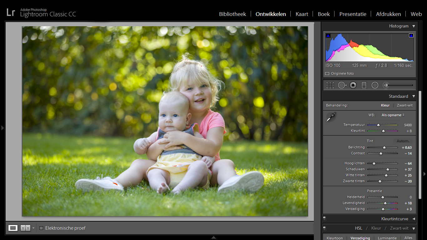Go to the Boek module
Viewport: 427px width, 240px height.
pyautogui.click(x=324, y=14)
